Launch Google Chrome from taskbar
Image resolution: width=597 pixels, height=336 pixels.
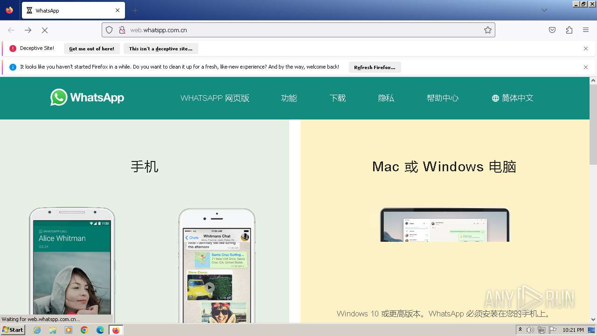click(x=84, y=330)
